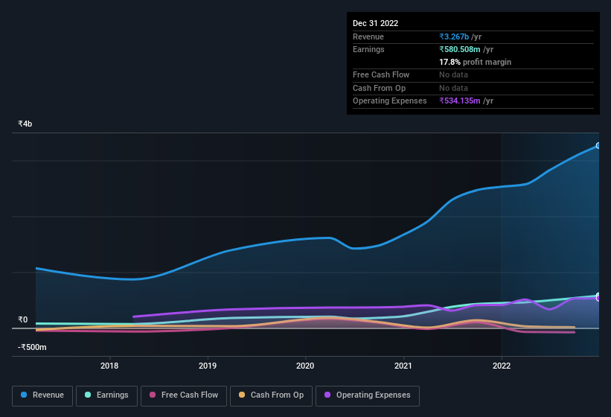This screenshot has height=417, width=611.
Task: Click the ₹3.267b revenue value
Action: pyautogui.click(x=454, y=36)
